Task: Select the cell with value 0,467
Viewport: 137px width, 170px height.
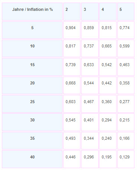Action: pos(90,104)
